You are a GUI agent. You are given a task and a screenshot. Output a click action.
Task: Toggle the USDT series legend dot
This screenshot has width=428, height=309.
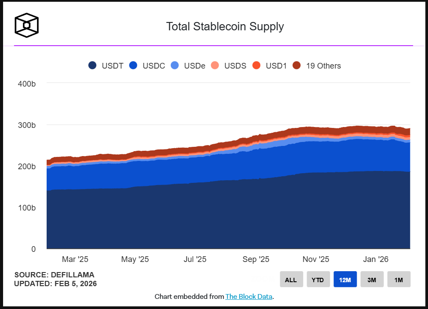coord(92,65)
